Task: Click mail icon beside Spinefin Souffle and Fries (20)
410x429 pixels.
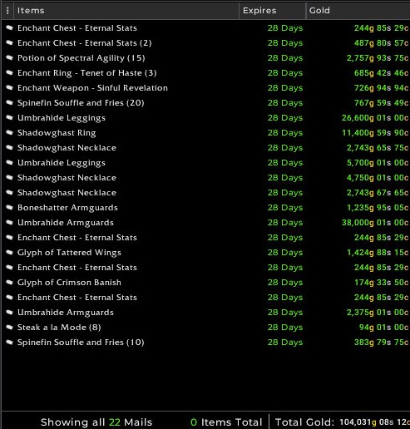Action: [x=9, y=102]
